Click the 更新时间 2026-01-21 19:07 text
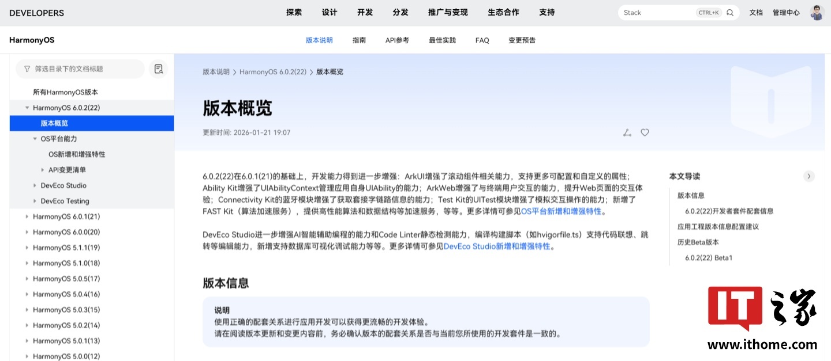Screen dimensions: 831x361 [246, 132]
